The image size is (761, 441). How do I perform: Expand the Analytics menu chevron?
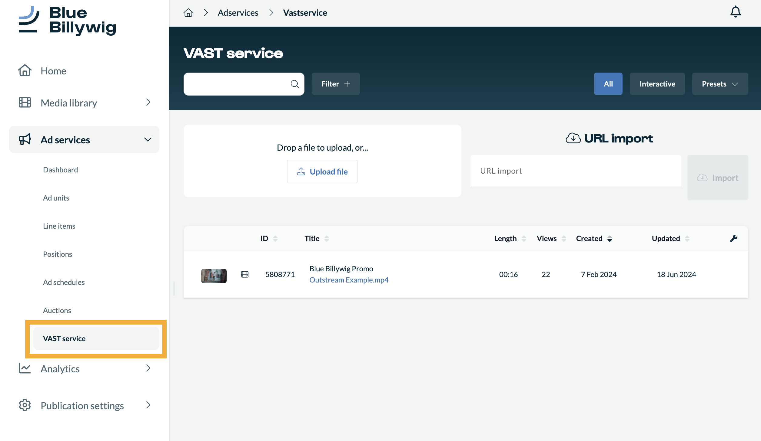[148, 368]
